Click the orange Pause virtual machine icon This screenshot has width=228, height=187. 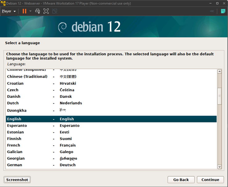(24, 11)
